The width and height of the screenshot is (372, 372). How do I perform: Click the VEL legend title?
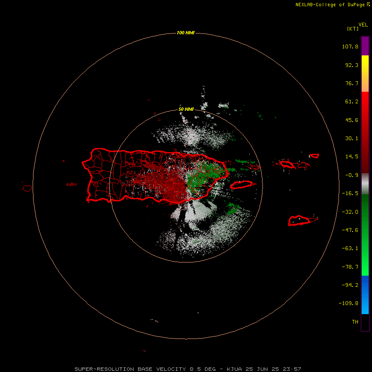click(x=363, y=25)
